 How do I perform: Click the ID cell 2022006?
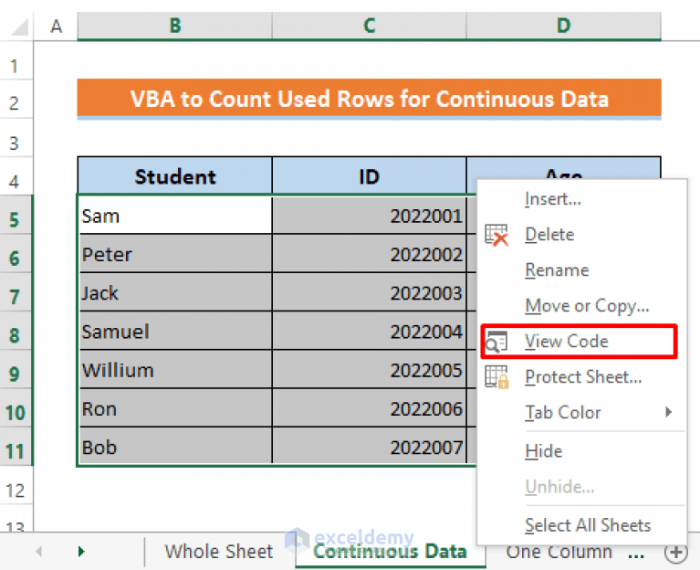point(369,408)
